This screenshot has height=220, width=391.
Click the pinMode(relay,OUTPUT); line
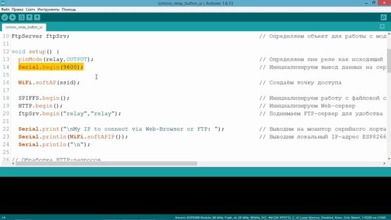click(56, 59)
